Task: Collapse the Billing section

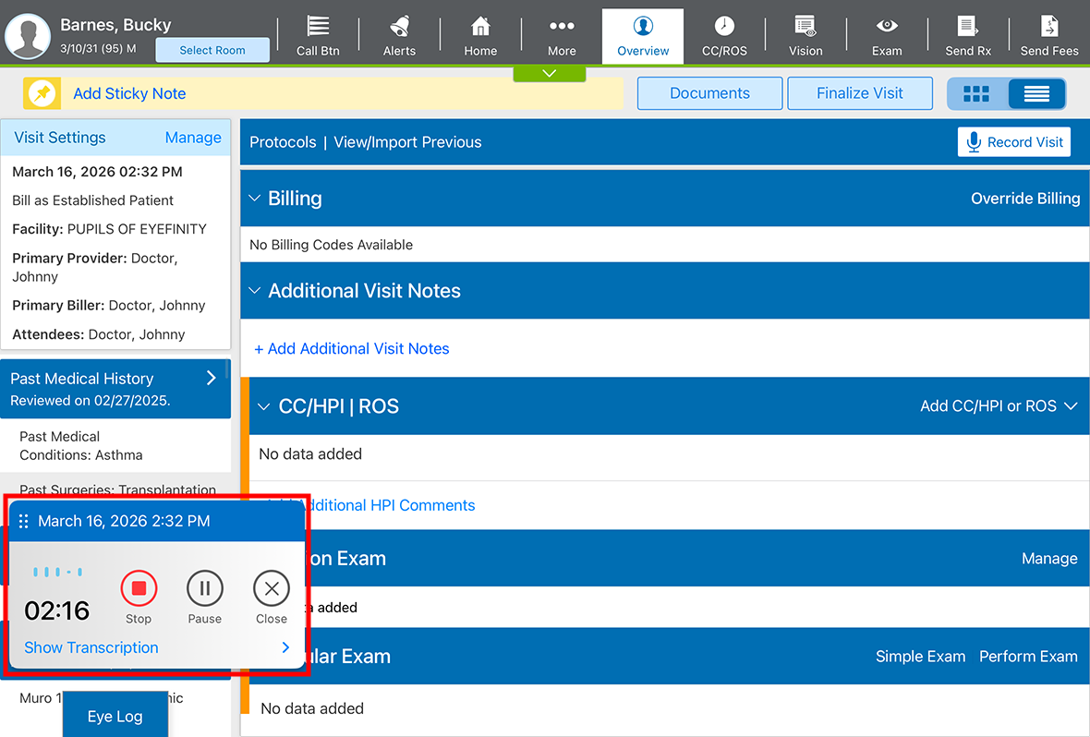Action: point(256,199)
